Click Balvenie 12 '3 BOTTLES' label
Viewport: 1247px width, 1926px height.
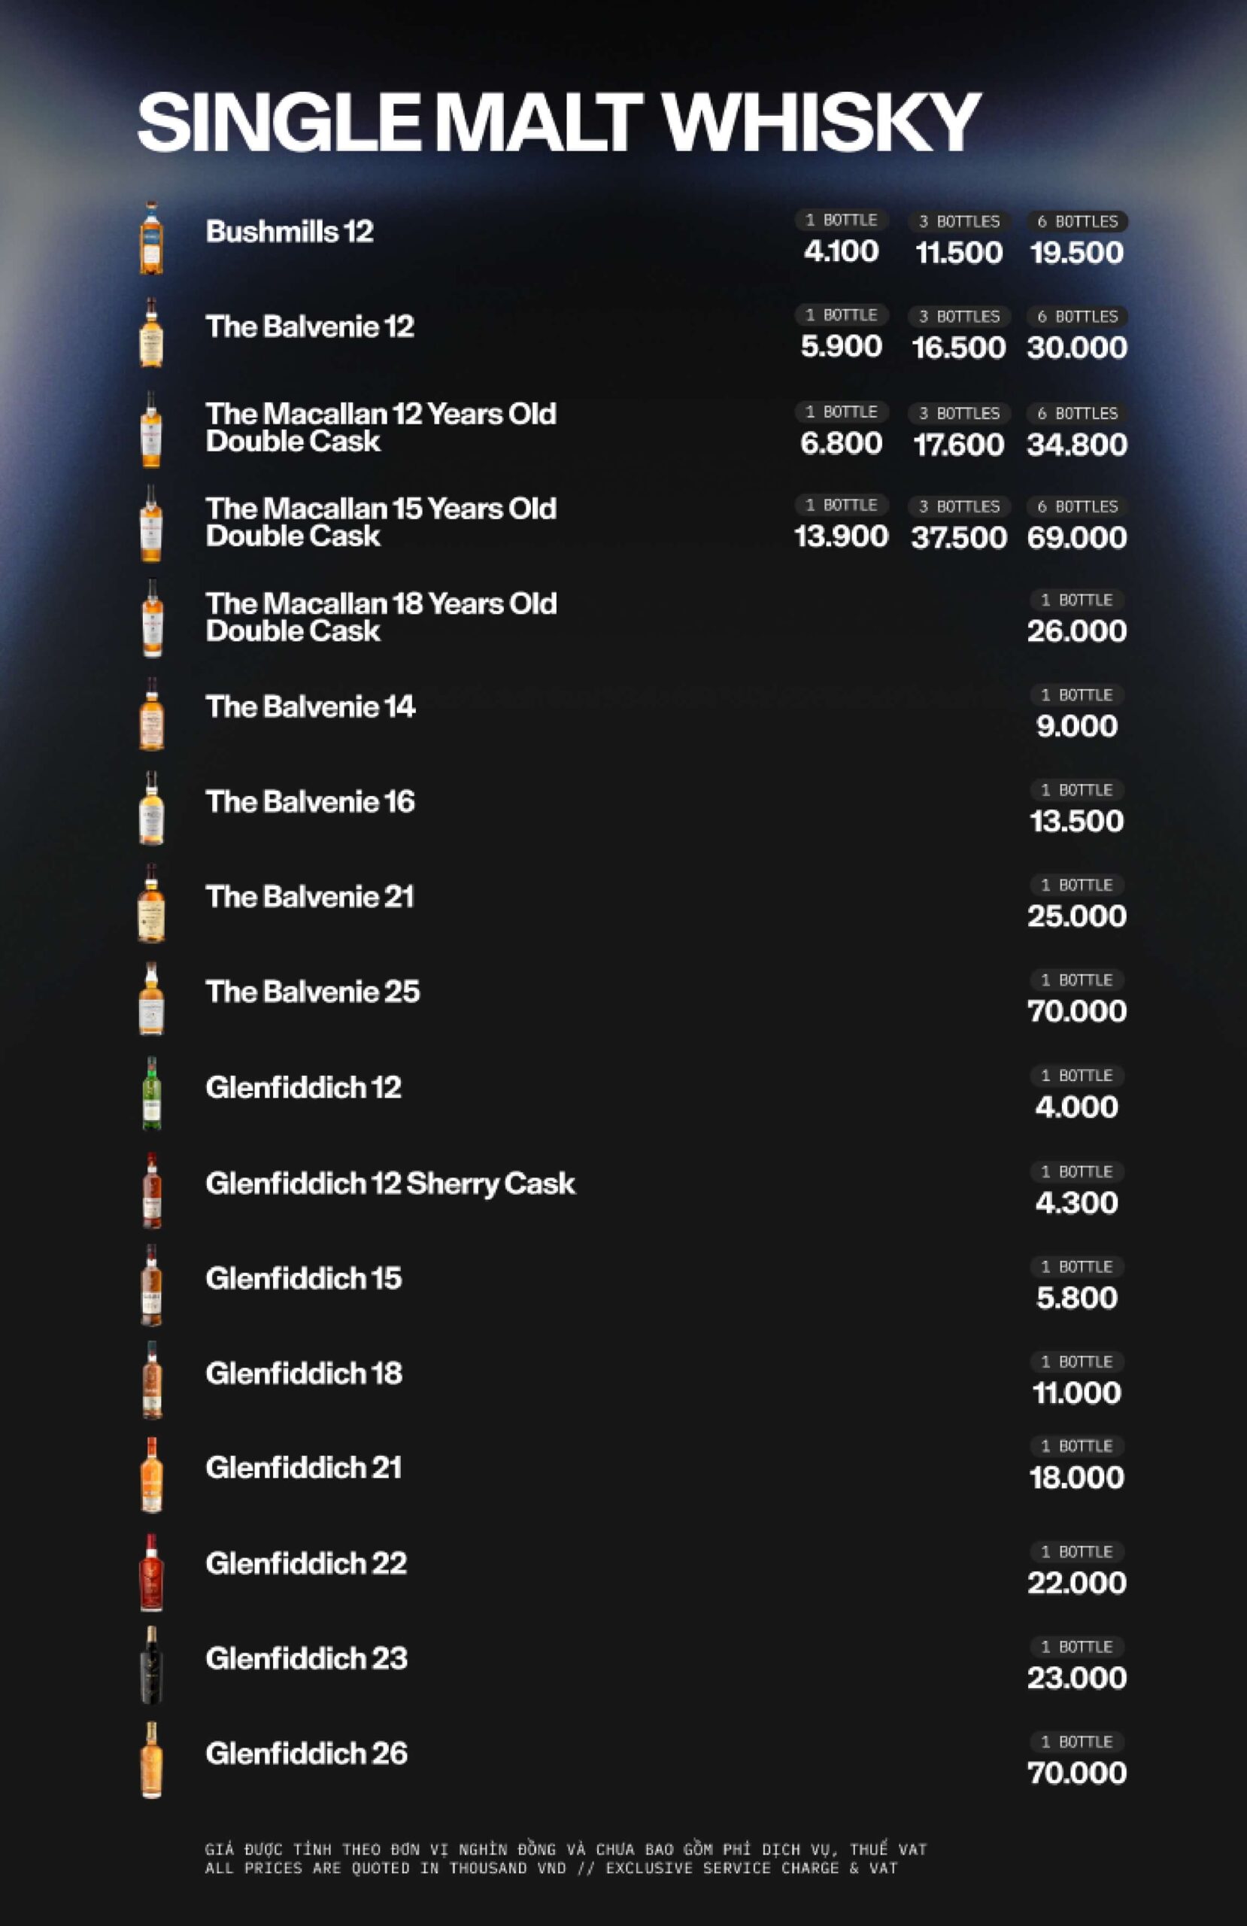(959, 317)
